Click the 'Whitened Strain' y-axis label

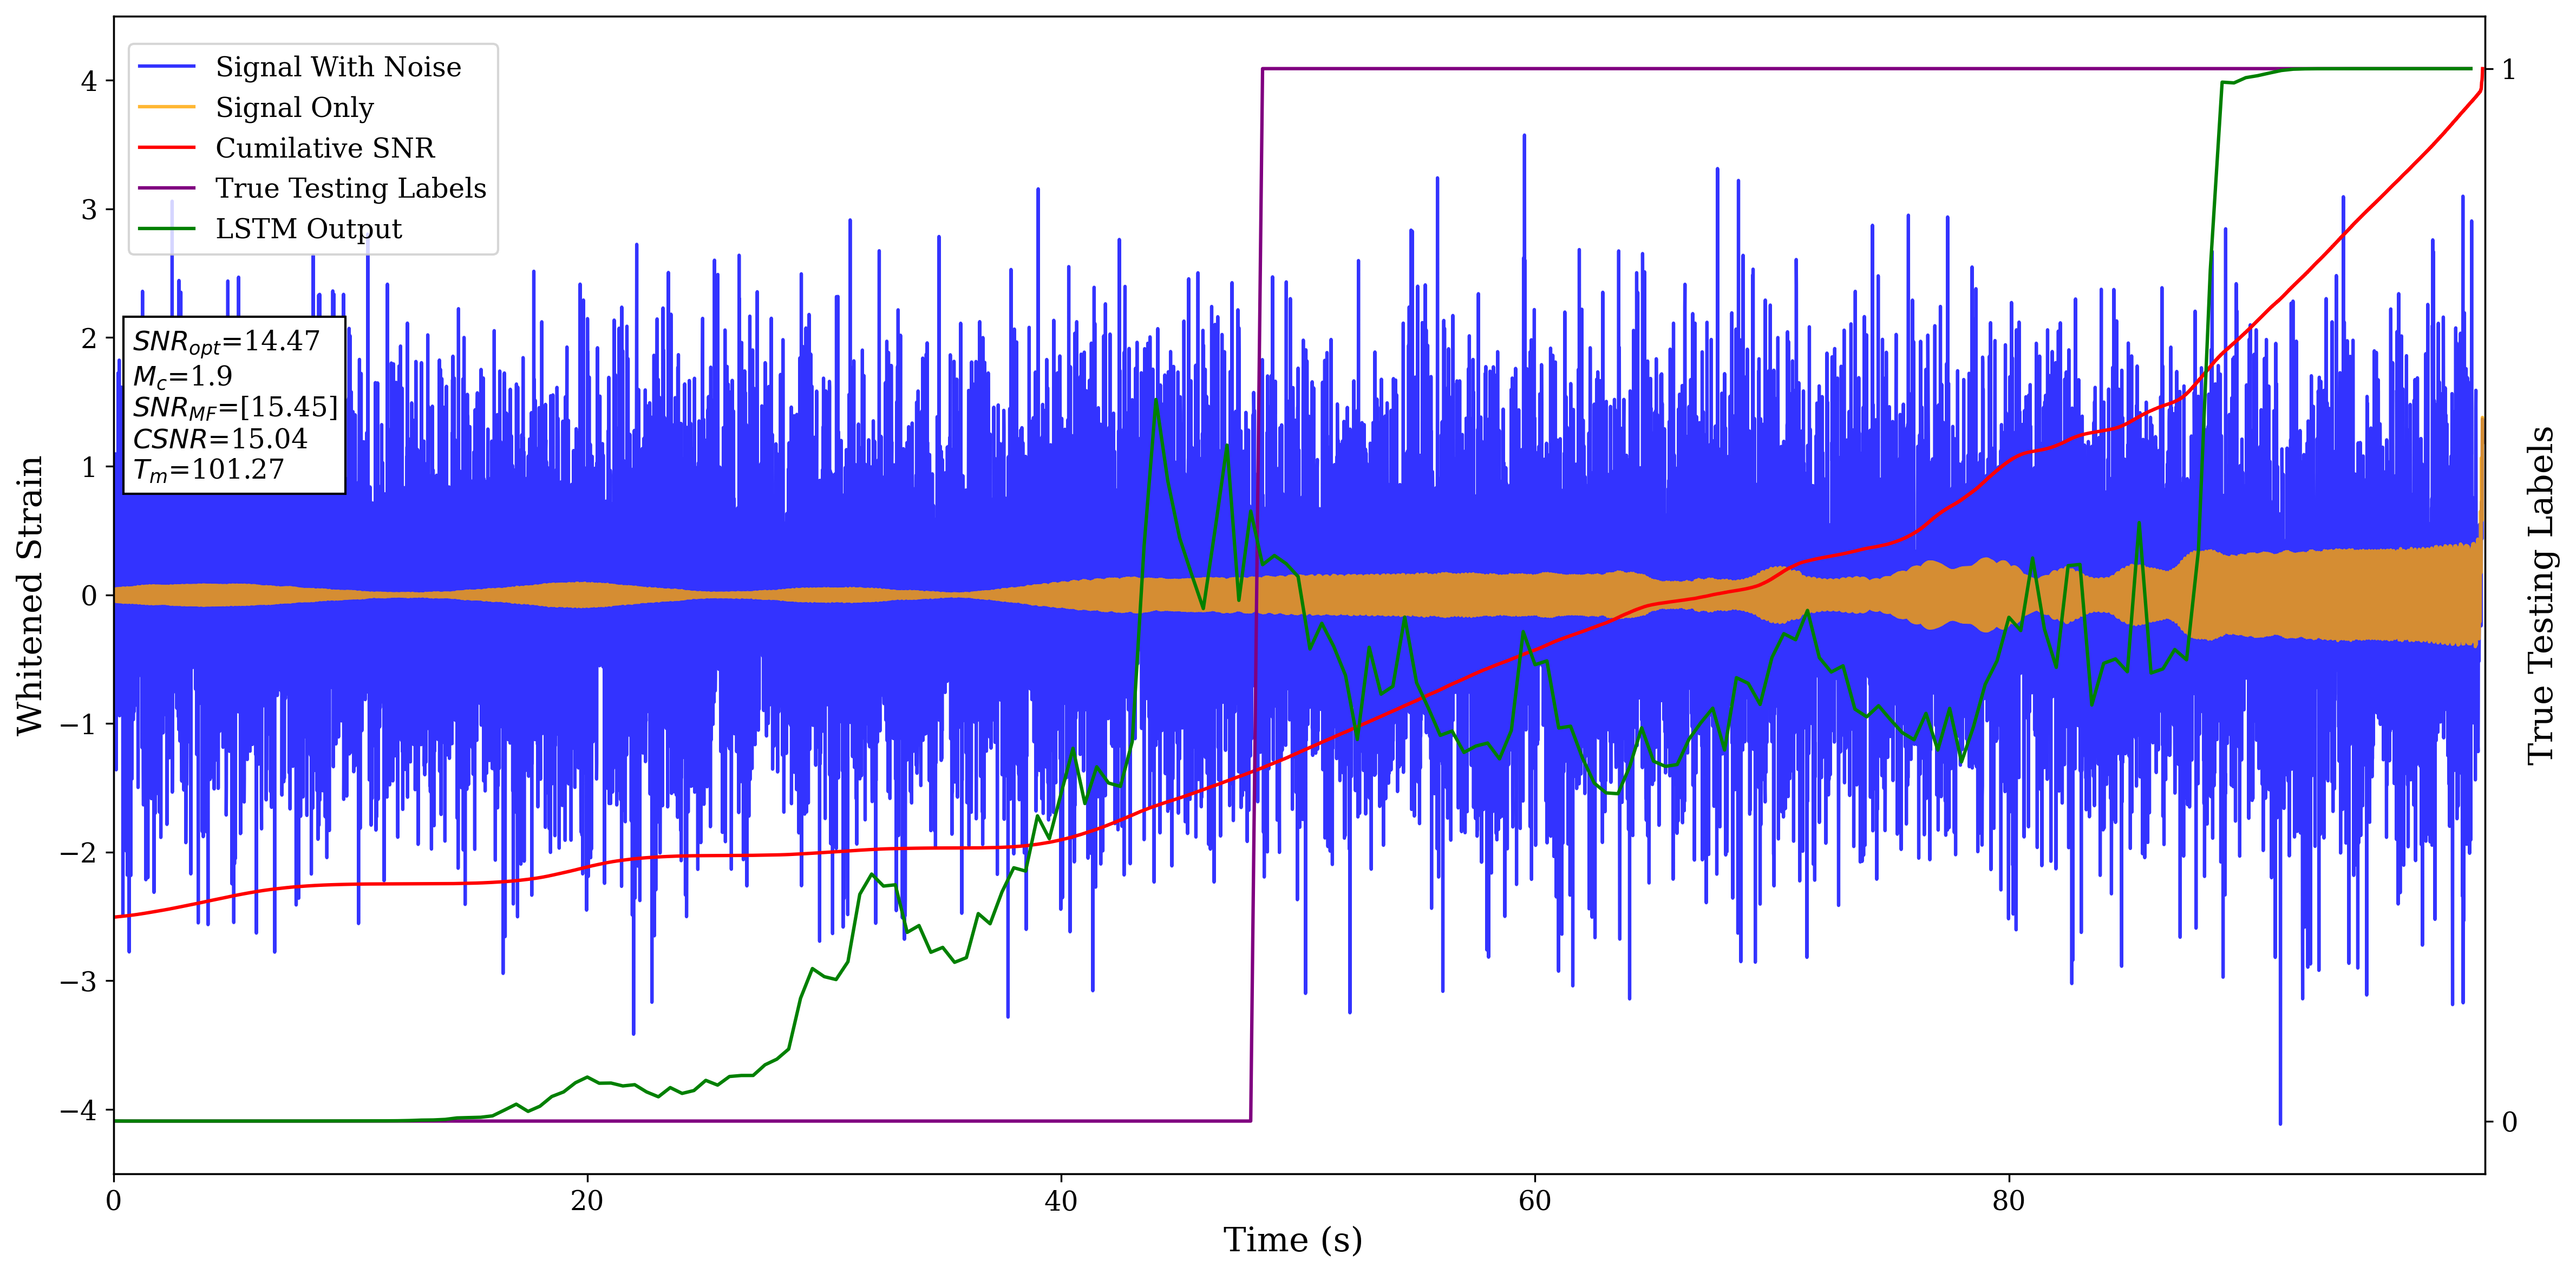(x=30, y=595)
